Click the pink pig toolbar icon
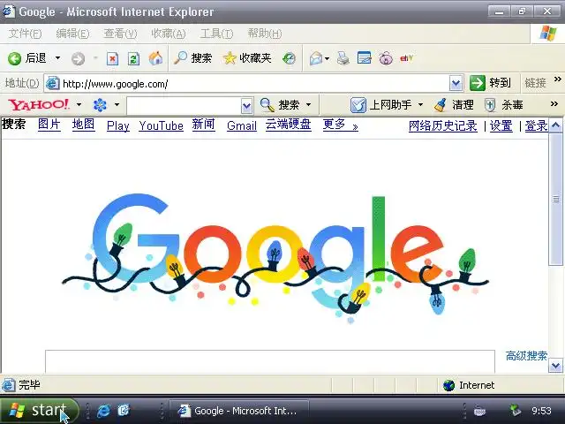The image size is (565, 424). pyautogui.click(x=386, y=58)
